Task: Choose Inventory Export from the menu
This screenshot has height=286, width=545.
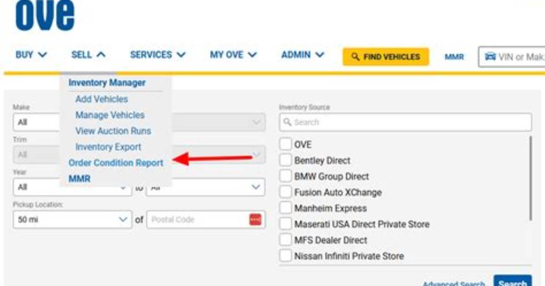Action: click(108, 147)
